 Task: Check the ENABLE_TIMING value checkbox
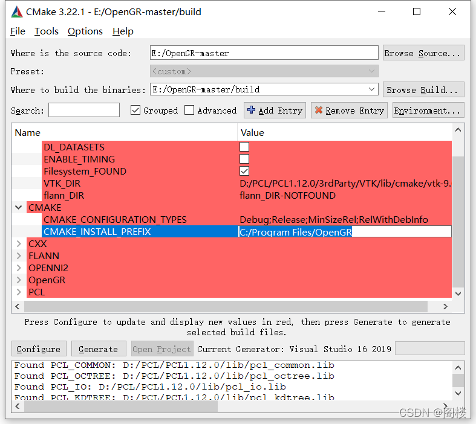[x=244, y=159]
